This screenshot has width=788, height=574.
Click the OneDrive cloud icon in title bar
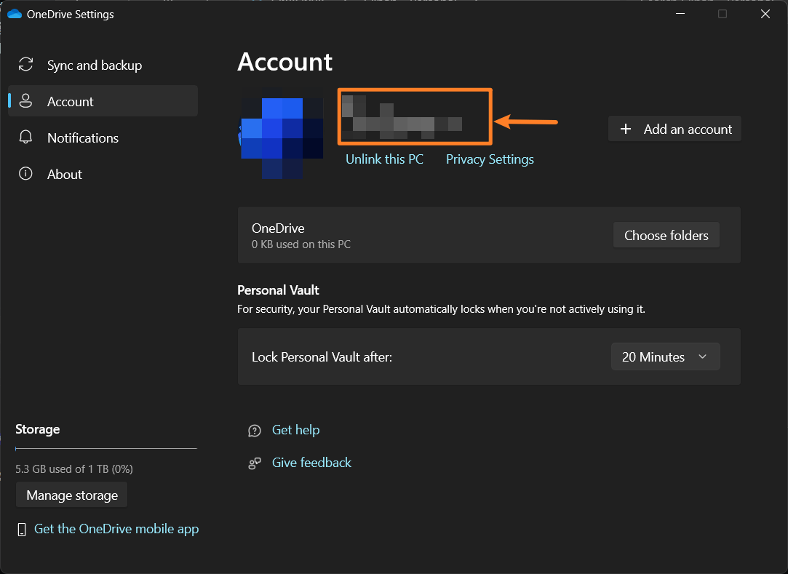15,14
